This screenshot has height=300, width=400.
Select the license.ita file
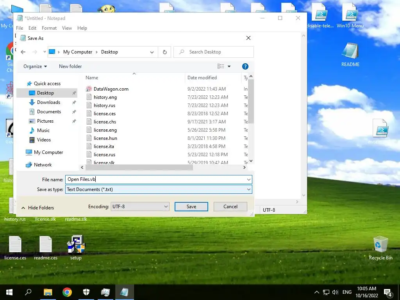pyautogui.click(x=104, y=146)
